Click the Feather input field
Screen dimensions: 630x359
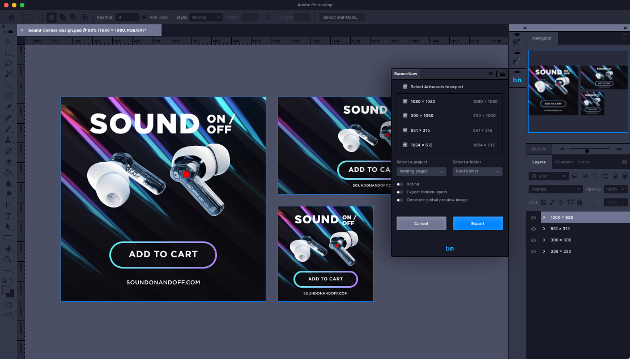(x=127, y=18)
